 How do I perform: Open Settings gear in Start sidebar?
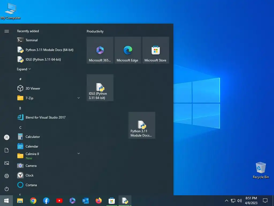pos(7,176)
